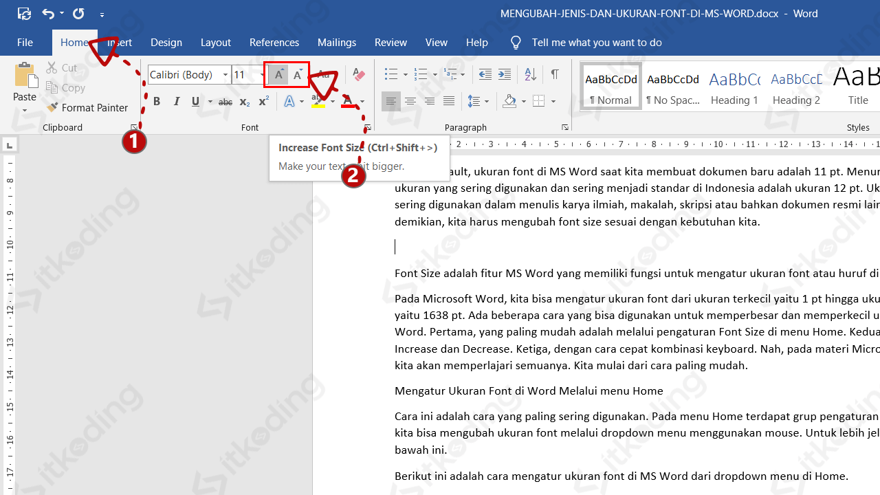Switch to the View tab
Screen dimensions: 880x495
[437, 43]
